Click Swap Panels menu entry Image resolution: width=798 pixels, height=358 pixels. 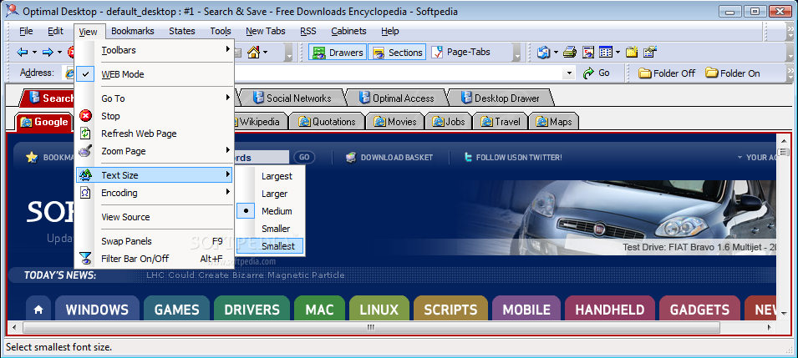tap(155, 241)
